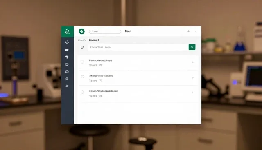Screen dimensions: 262x150
Task: Open the first circular sidebar icon
Action: click(x=67, y=42)
